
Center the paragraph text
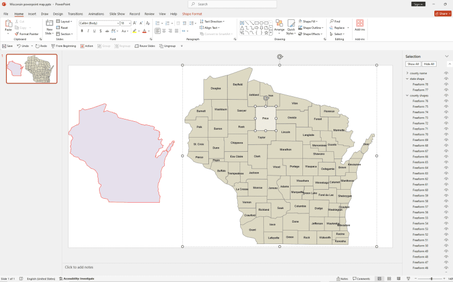point(164,31)
